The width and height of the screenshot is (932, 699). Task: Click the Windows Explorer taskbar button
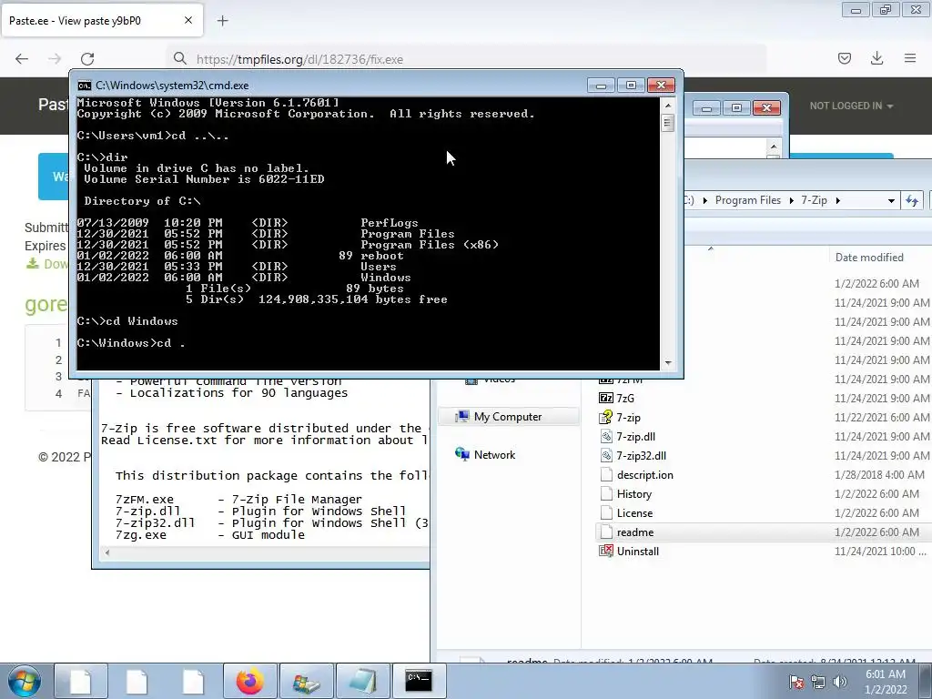tap(307, 681)
